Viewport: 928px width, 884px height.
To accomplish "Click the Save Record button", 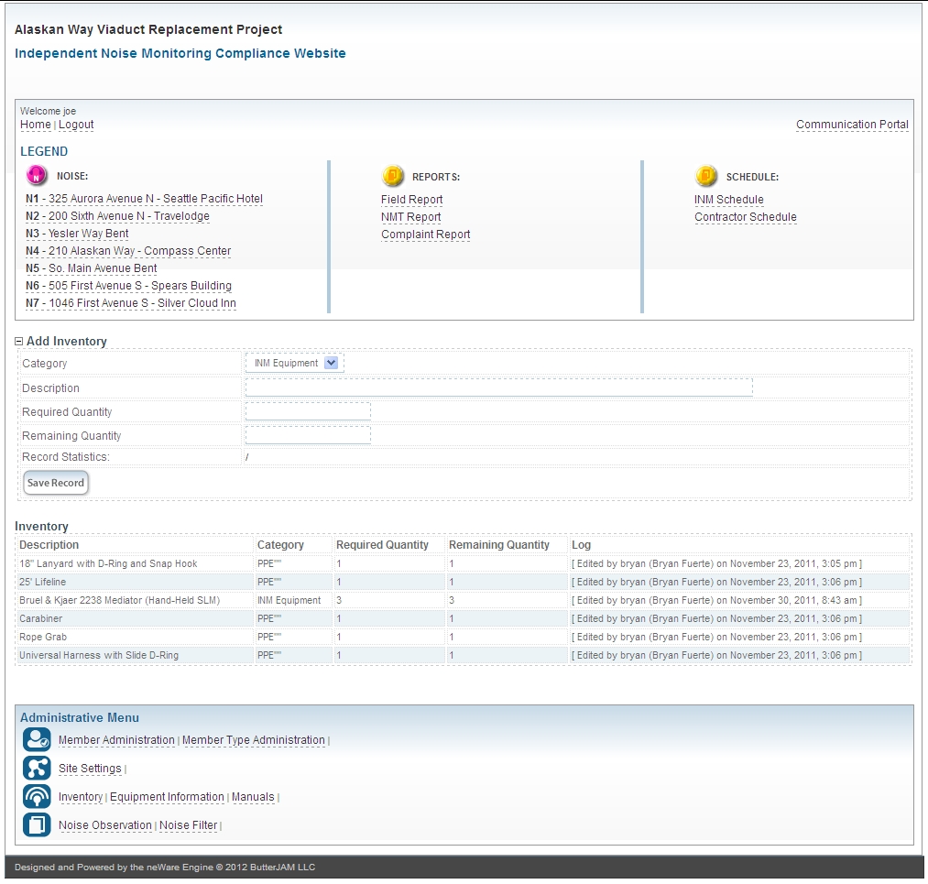I will click(56, 483).
